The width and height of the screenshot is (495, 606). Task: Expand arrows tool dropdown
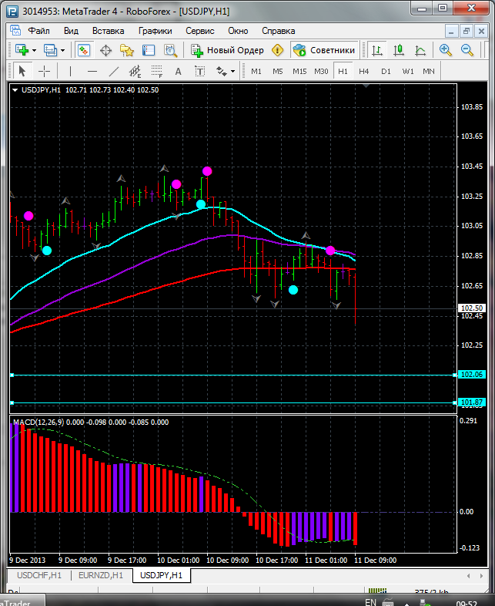point(232,71)
